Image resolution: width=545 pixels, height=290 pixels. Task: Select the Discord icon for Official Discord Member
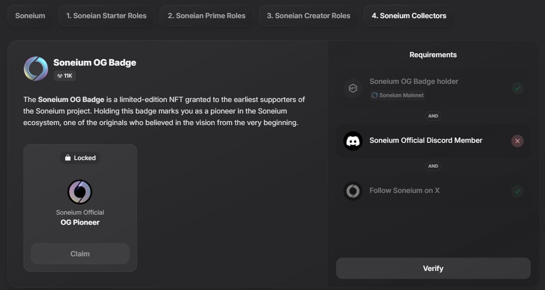pos(353,141)
